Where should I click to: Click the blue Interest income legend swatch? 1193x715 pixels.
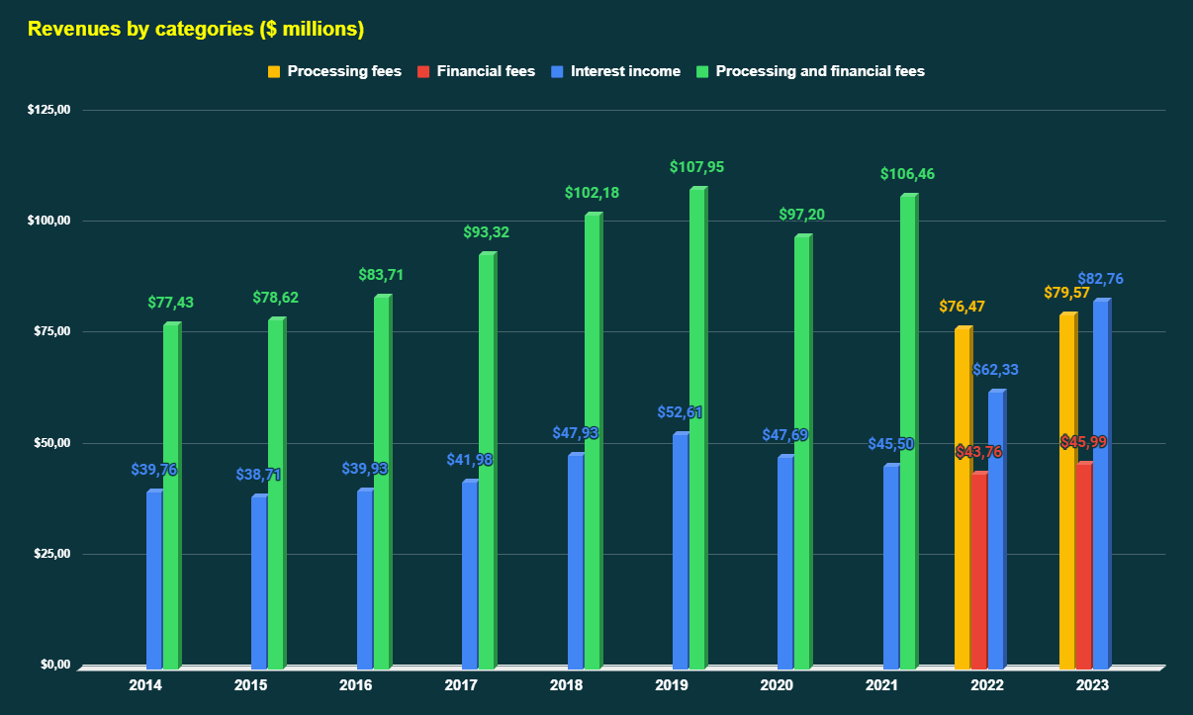556,71
